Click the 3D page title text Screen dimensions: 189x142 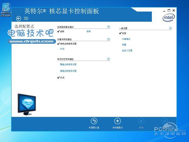pos(26,19)
